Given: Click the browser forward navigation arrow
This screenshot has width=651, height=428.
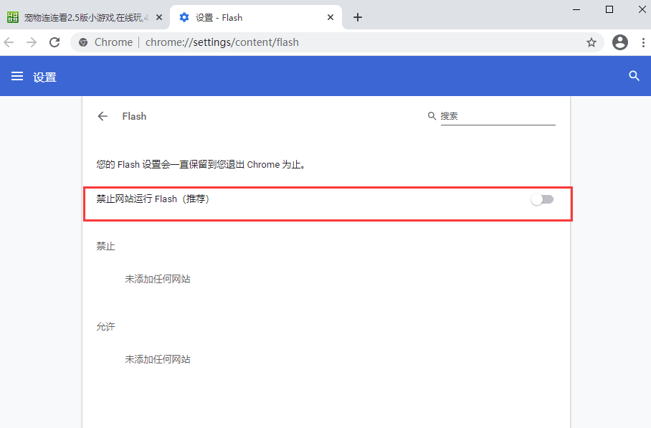Looking at the screenshot, I should coord(32,42).
